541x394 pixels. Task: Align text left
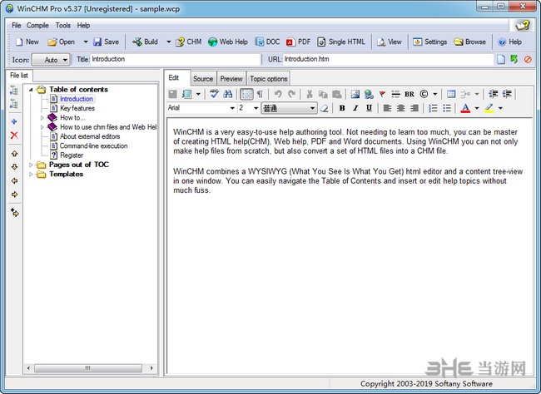(x=387, y=108)
